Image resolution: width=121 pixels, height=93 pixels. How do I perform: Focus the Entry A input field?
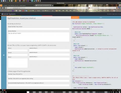[x=18, y=50]
